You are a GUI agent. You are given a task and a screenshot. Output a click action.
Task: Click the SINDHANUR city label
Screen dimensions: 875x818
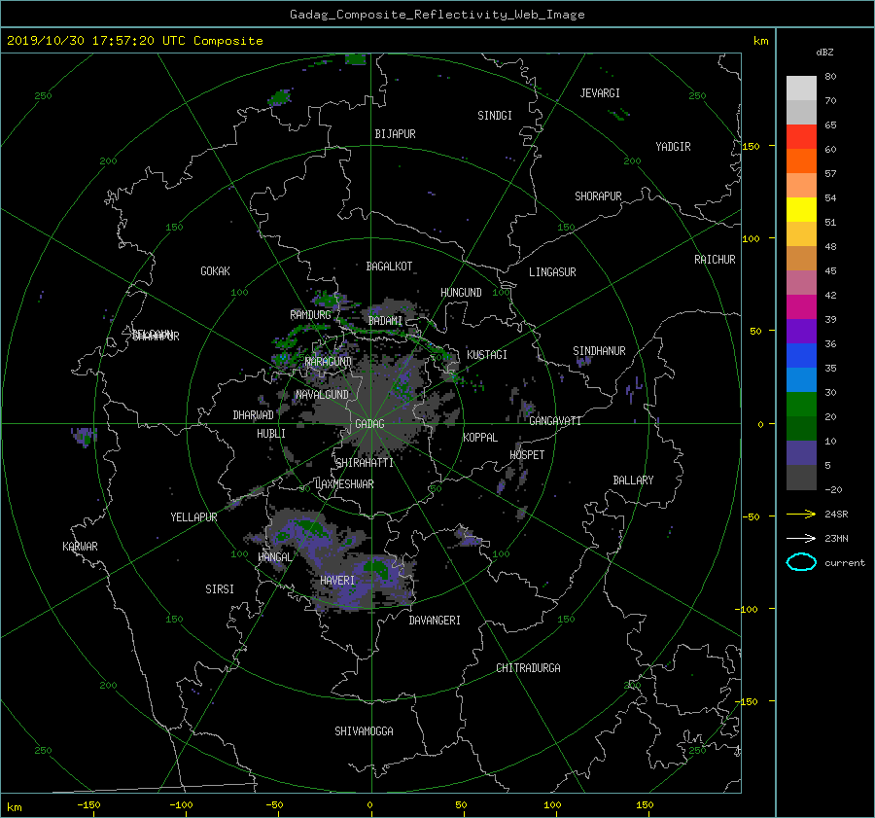[x=599, y=351]
